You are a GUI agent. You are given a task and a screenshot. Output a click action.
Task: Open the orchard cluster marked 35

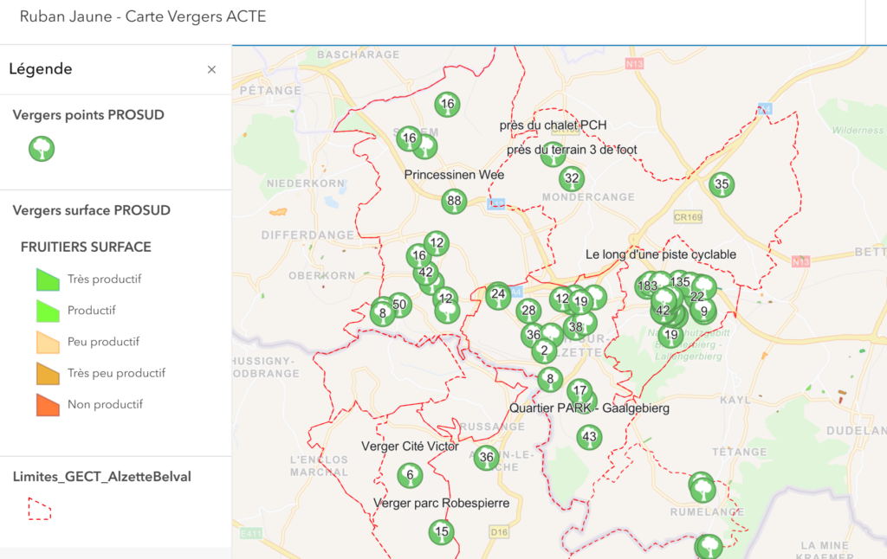coord(722,184)
